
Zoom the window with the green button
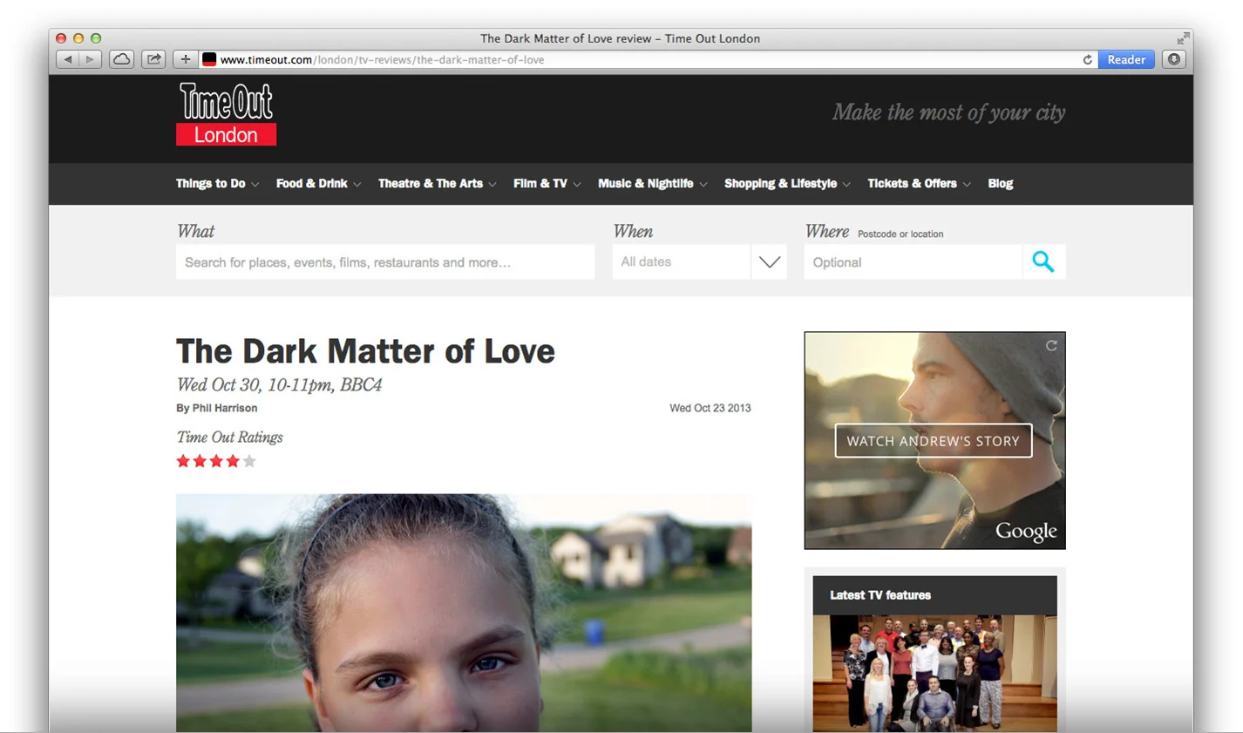click(x=96, y=38)
